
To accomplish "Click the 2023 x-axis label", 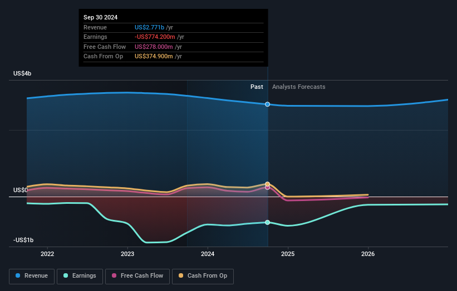I will pos(127,254).
